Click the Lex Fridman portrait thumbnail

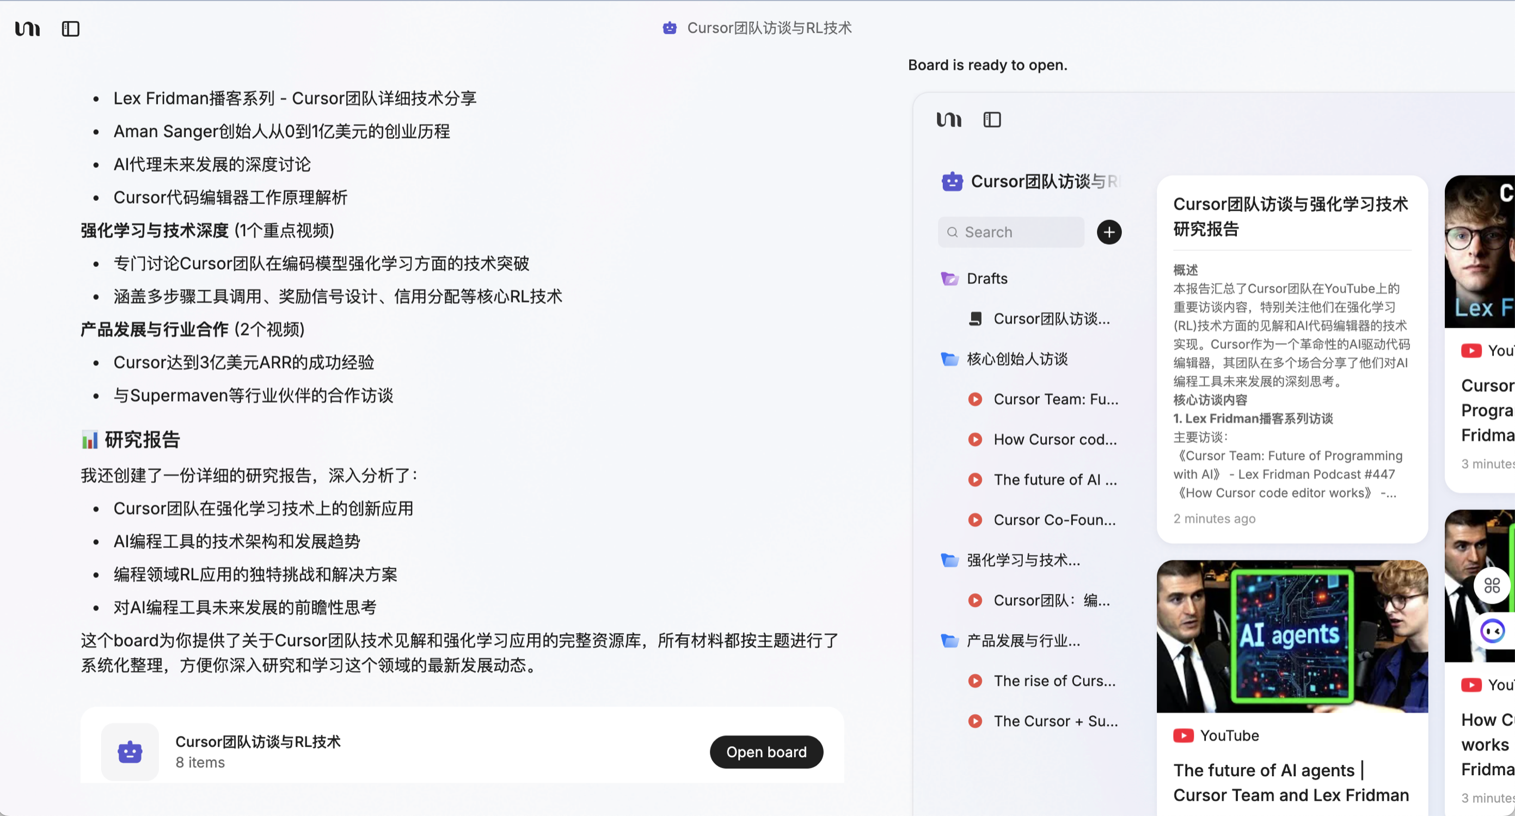pos(1480,251)
